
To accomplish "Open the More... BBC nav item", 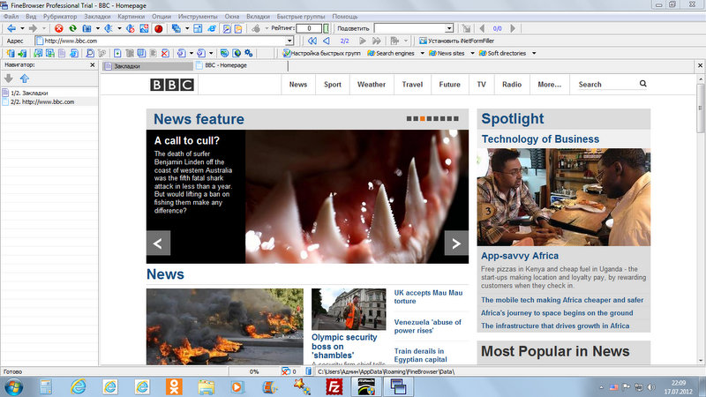I will click(x=549, y=84).
